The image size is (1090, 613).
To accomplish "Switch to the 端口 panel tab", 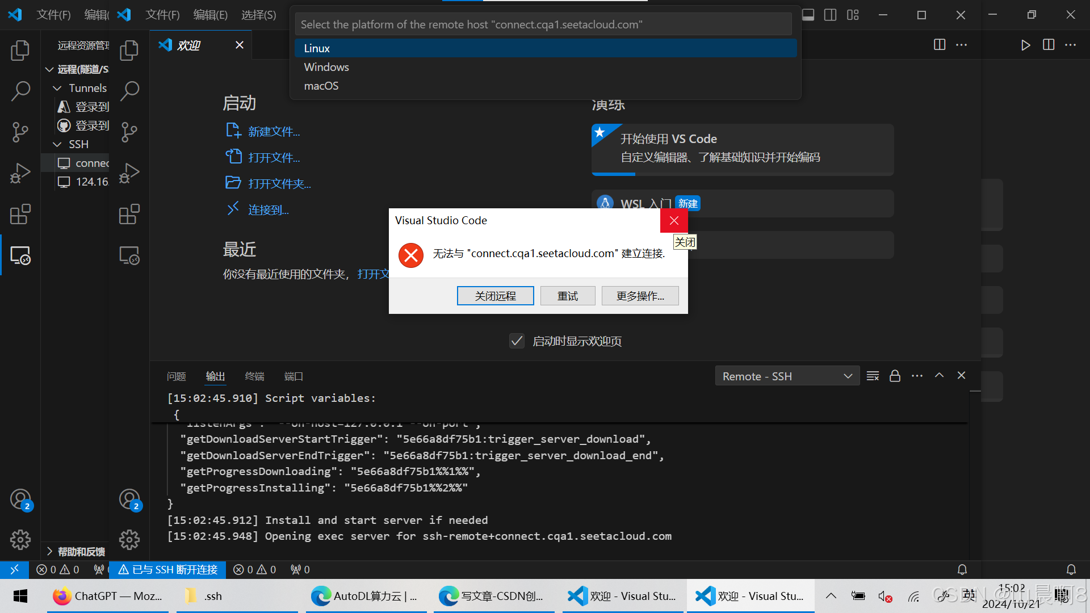I will pyautogui.click(x=294, y=376).
